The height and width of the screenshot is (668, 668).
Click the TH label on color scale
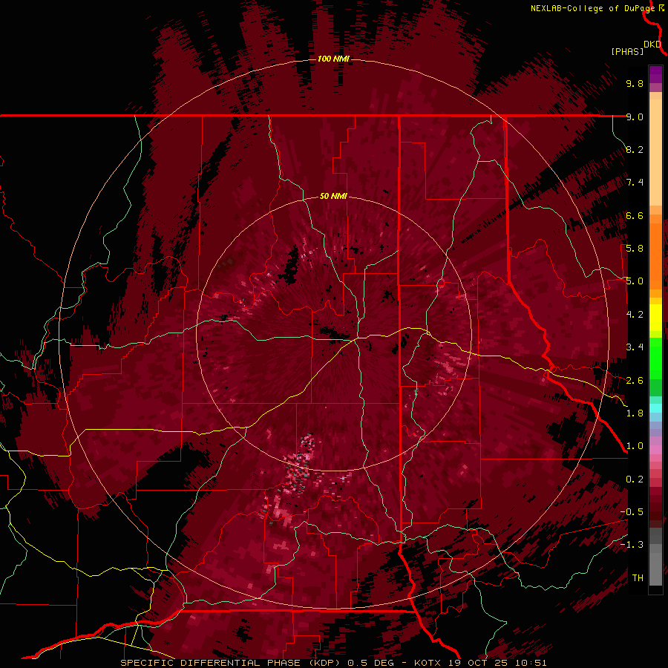click(638, 578)
